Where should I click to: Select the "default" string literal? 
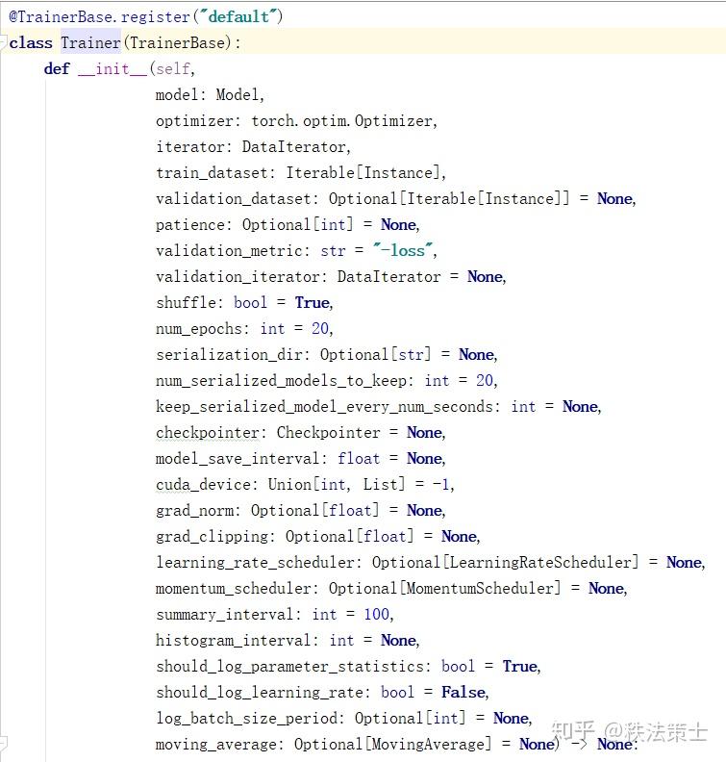tap(238, 17)
